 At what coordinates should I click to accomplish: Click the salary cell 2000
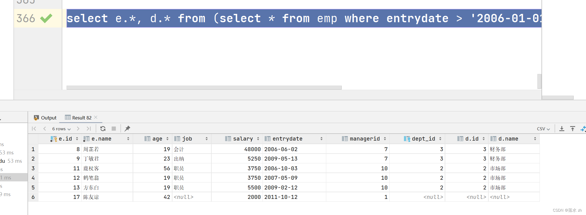tap(237, 197)
